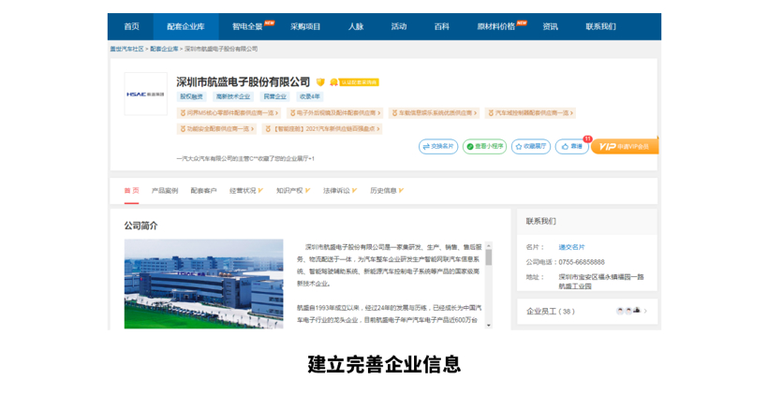This screenshot has width=768, height=394.
Task: Click the company building photo
Action: click(203, 283)
